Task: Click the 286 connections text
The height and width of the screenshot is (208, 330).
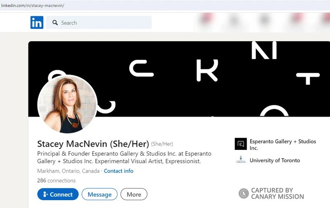Action: 57,181
